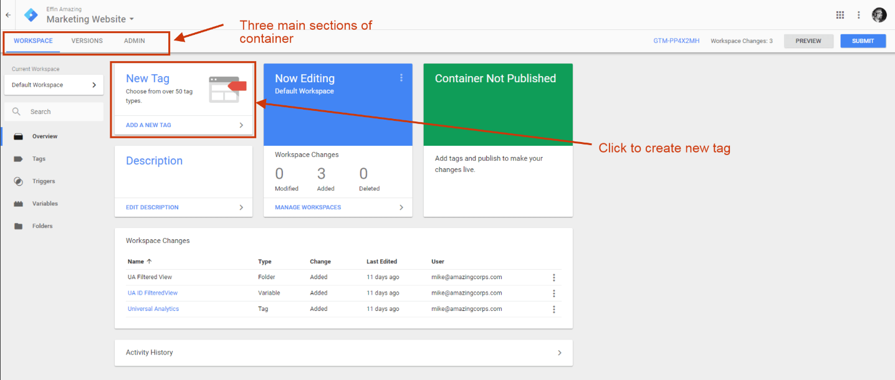Expand the Activity History panel
This screenshot has width=895, height=380.
(559, 353)
